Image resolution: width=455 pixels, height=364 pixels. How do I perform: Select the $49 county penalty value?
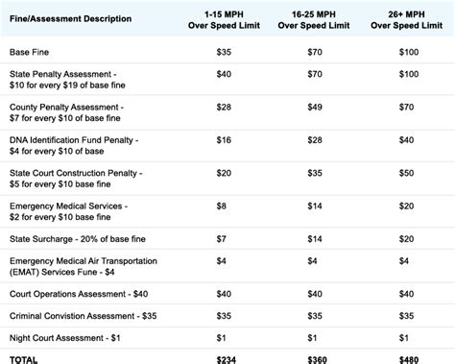(x=315, y=108)
